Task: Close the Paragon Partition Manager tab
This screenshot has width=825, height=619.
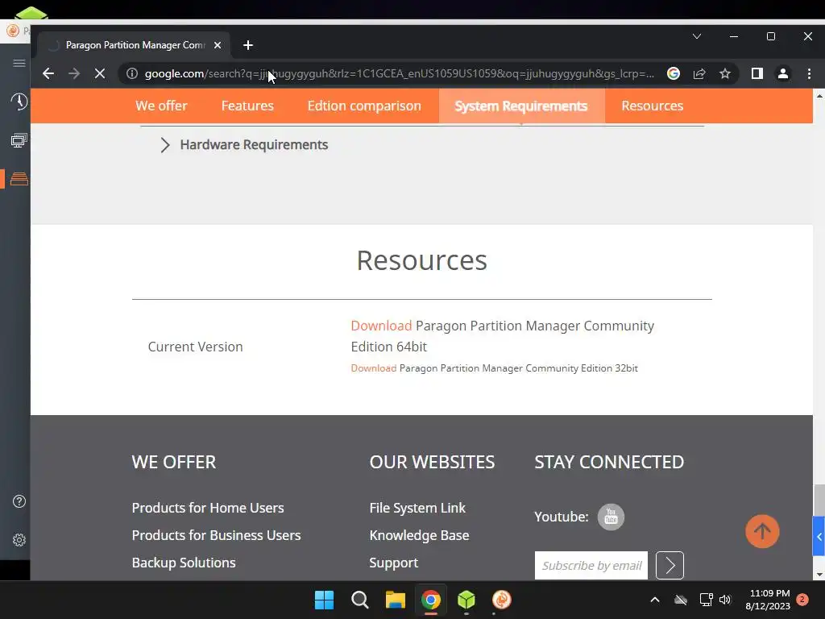Action: 218,45
